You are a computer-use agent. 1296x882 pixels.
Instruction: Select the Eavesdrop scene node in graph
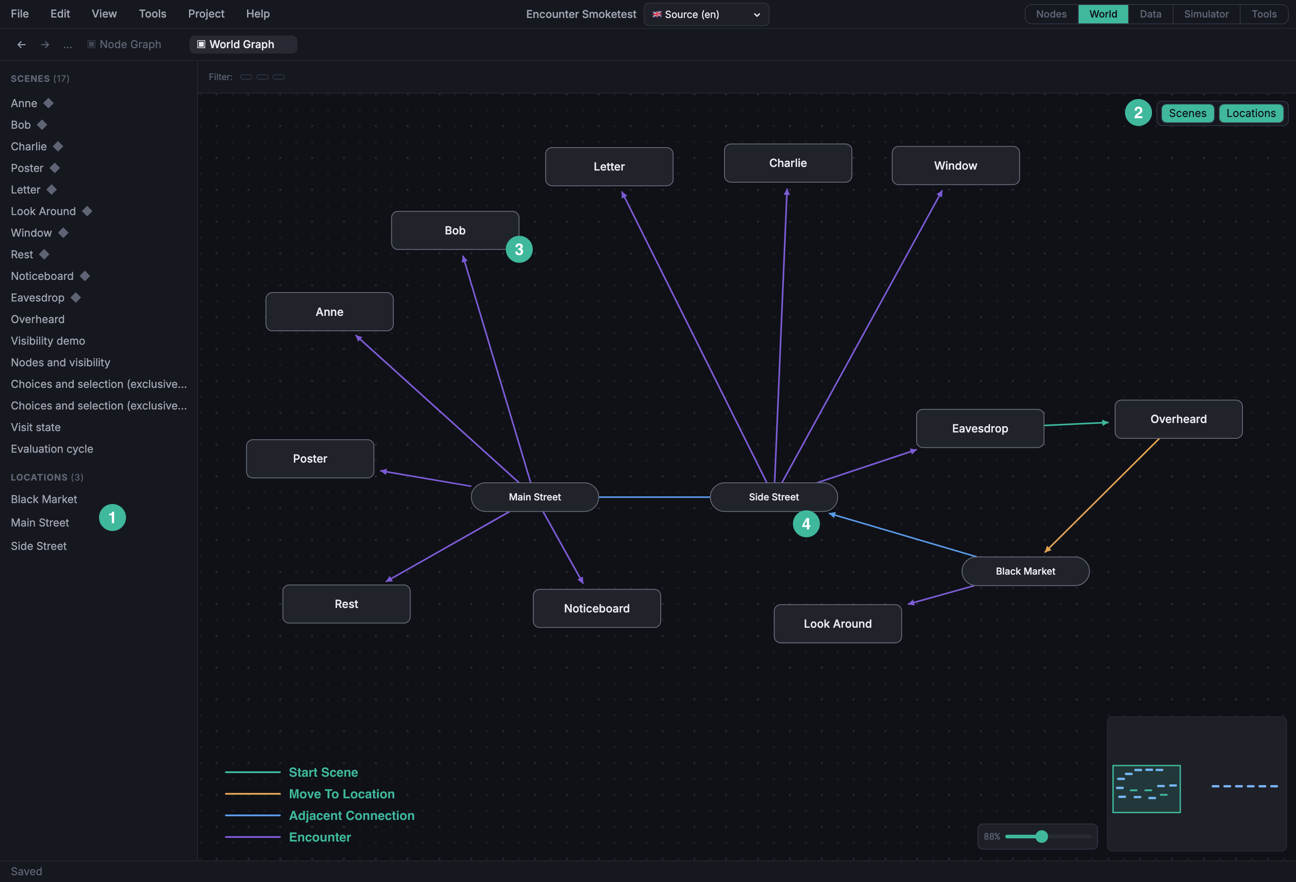coord(981,428)
